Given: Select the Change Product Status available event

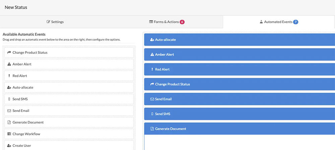Looking at the screenshot, I should coord(69,52).
